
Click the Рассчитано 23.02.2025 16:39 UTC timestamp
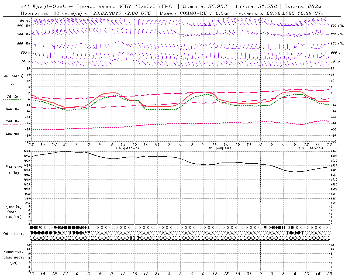(x=280, y=13)
